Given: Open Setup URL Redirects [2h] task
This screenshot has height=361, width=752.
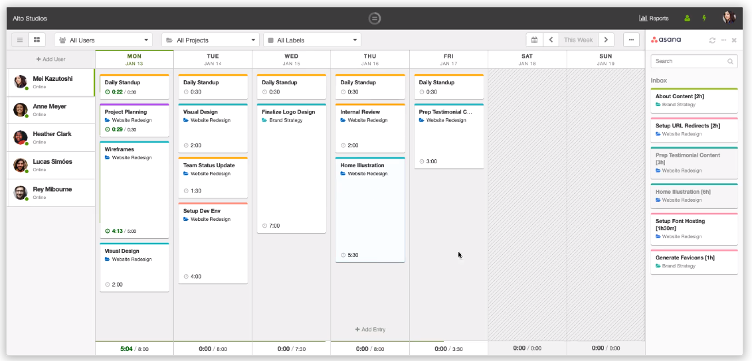Looking at the screenshot, I should [694, 130].
